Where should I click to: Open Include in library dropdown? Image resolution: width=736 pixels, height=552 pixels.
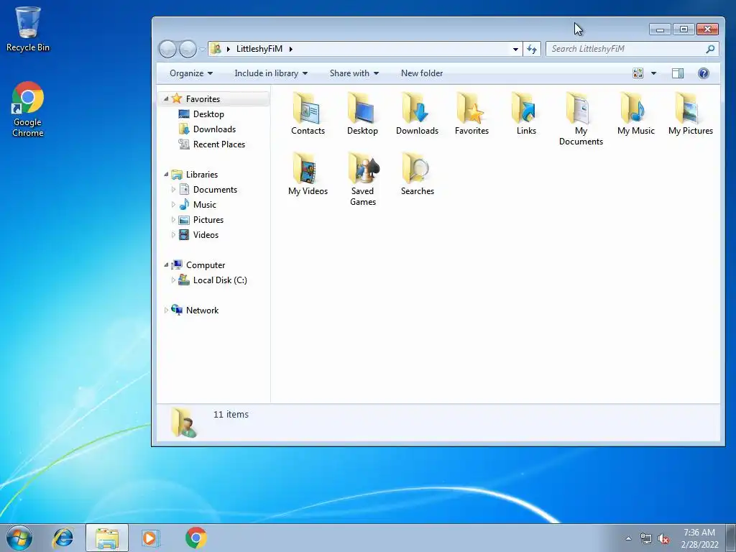point(271,73)
